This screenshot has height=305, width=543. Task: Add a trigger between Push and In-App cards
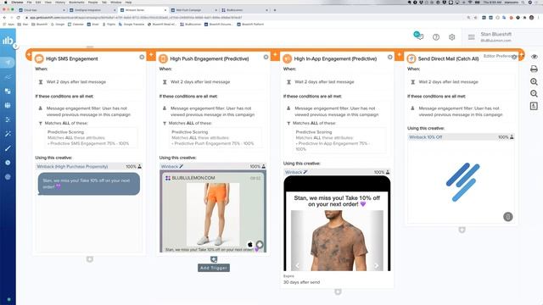[275, 55]
